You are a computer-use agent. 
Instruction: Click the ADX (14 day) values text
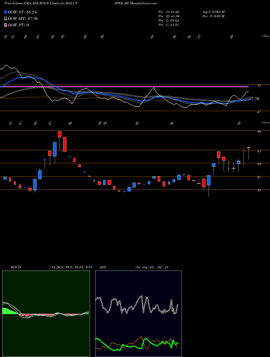[x=151, y=267]
